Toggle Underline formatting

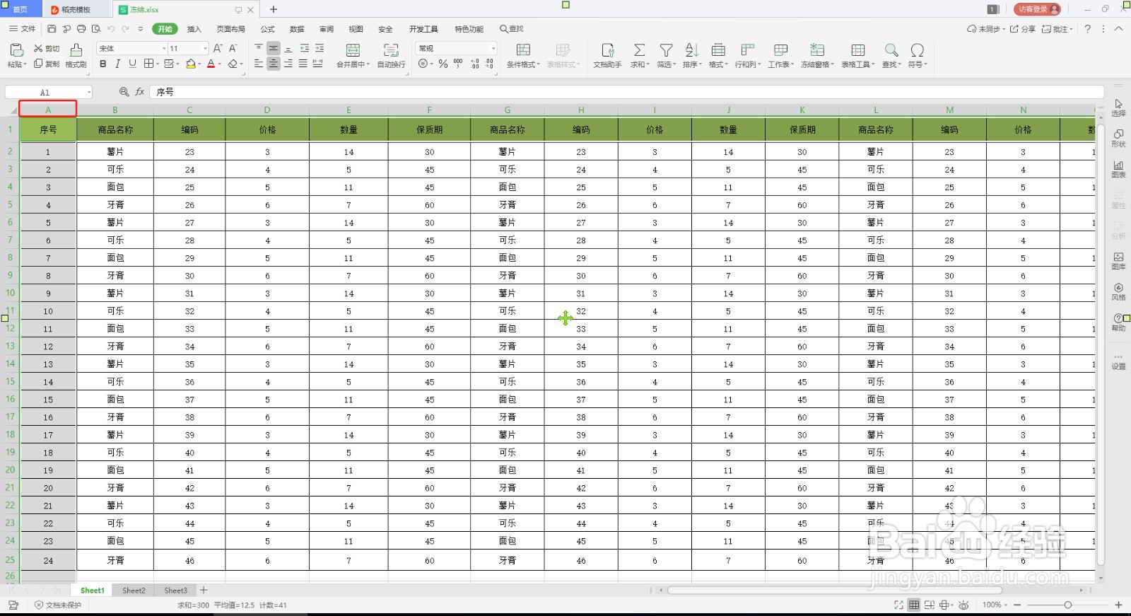132,64
